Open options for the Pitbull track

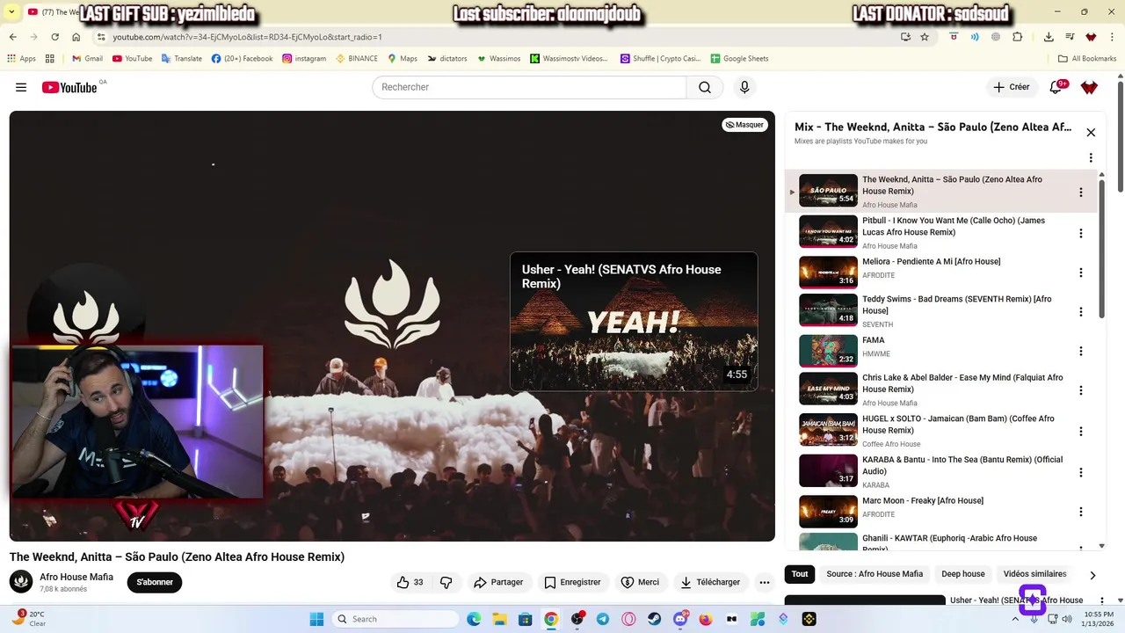[x=1081, y=233]
